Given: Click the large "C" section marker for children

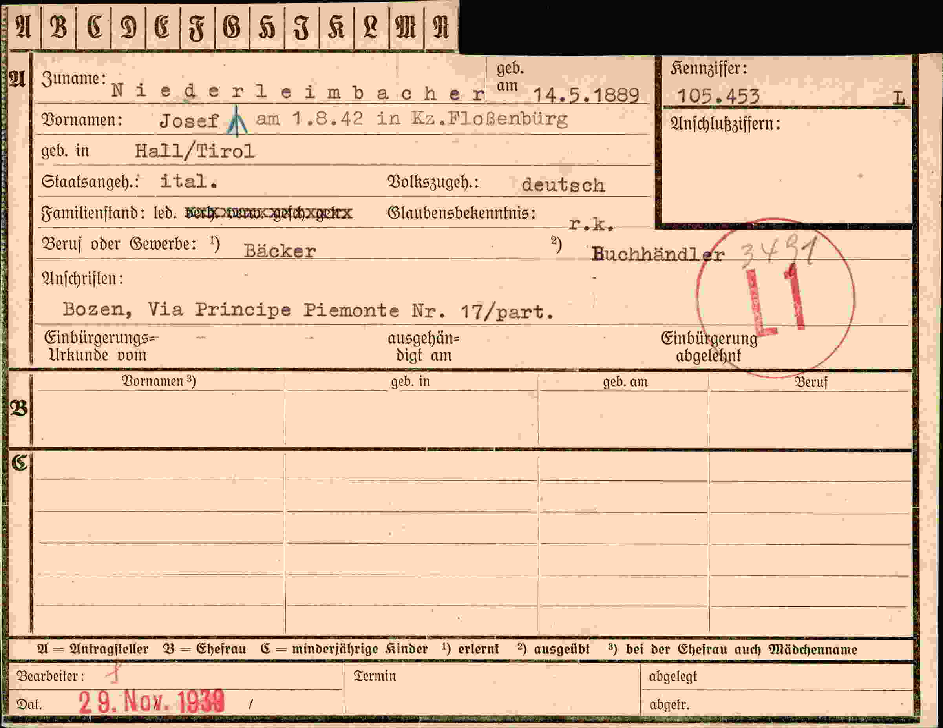Looking at the screenshot, I should (x=19, y=463).
